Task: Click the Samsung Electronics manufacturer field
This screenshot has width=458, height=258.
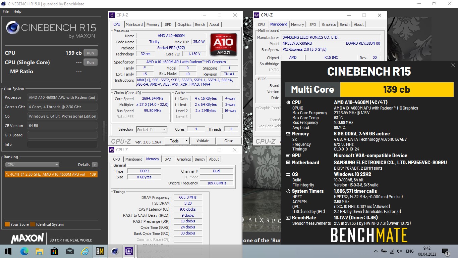Action: tap(331, 37)
